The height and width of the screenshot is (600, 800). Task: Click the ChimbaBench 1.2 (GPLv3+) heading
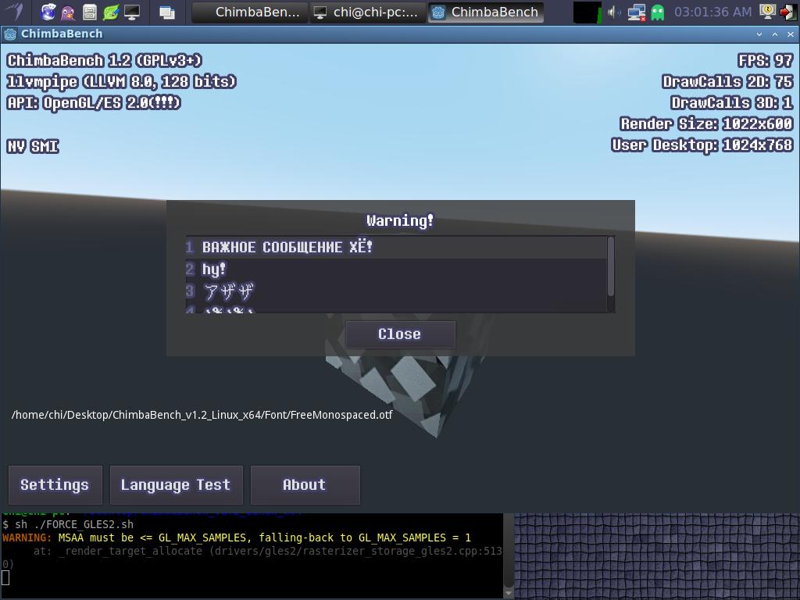[x=105, y=61]
